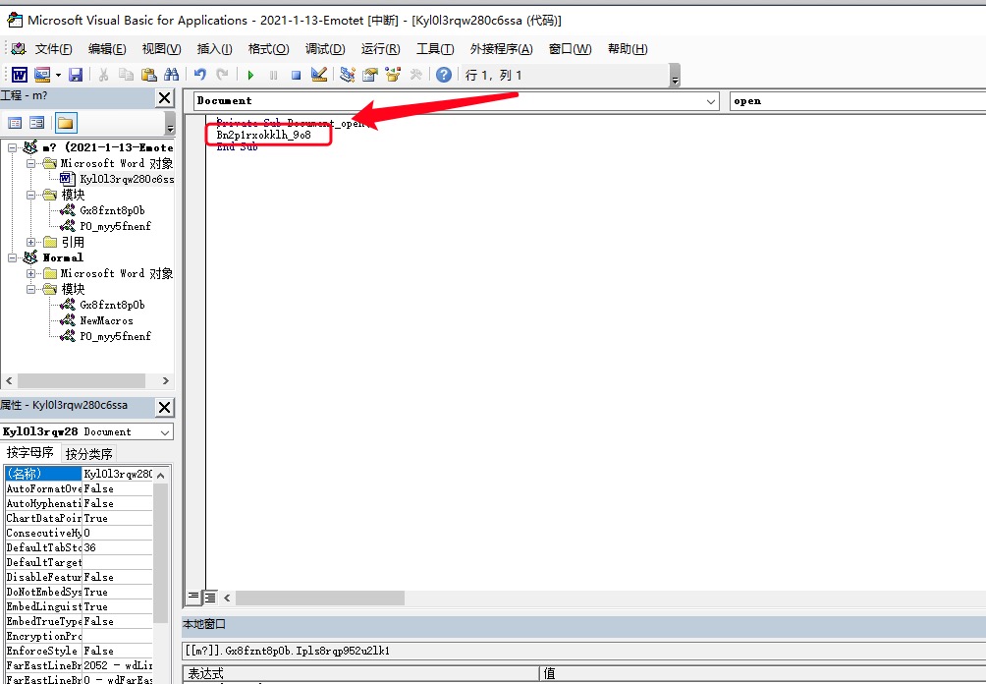Click the Cut scissors icon
The width and height of the screenshot is (986, 684).
point(104,75)
